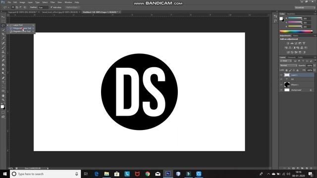The height and width of the screenshot is (178, 317).
Task: Add a Brightness/Contrast adjustment
Action: (288, 43)
